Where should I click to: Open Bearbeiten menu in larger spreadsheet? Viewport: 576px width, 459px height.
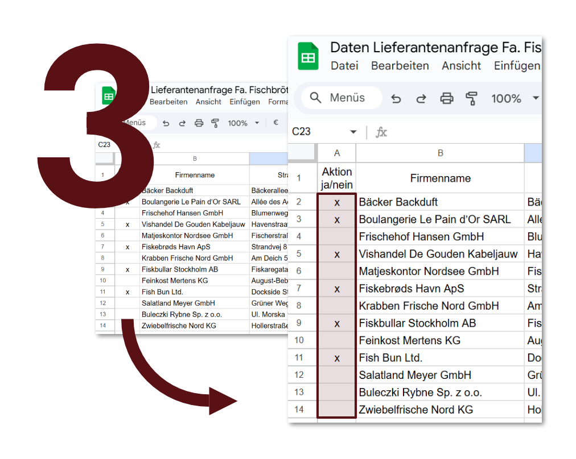tap(400, 66)
